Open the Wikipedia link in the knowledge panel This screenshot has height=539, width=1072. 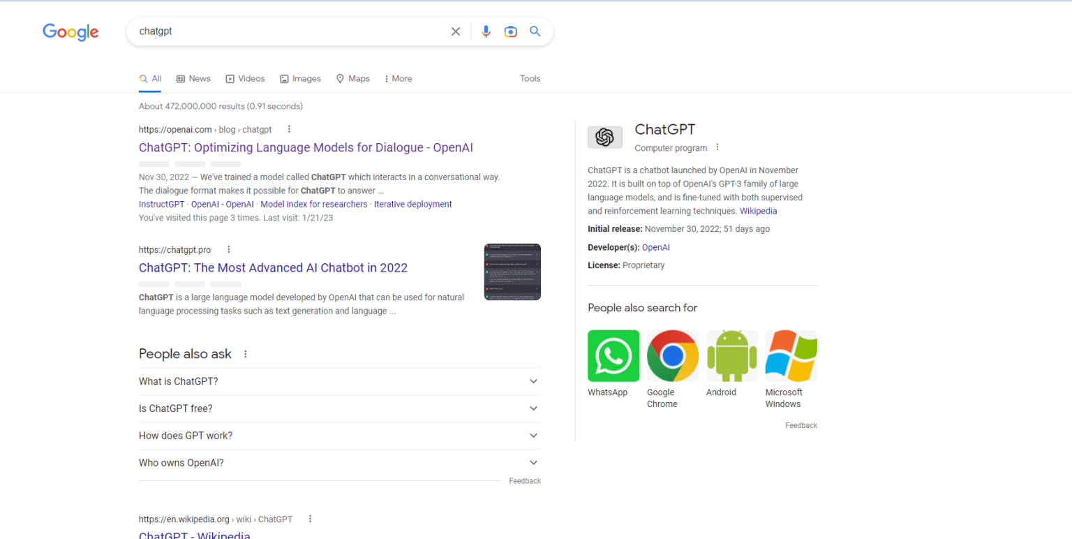759,210
